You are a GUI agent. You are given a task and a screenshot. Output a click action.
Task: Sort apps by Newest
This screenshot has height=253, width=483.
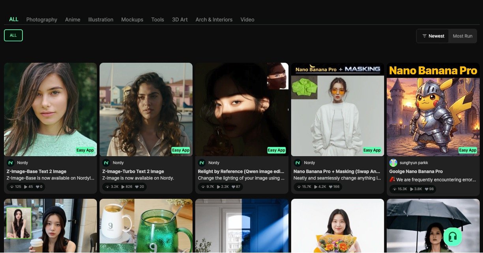coord(433,36)
